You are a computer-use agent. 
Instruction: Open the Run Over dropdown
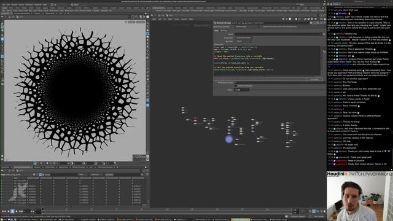(x=244, y=41)
